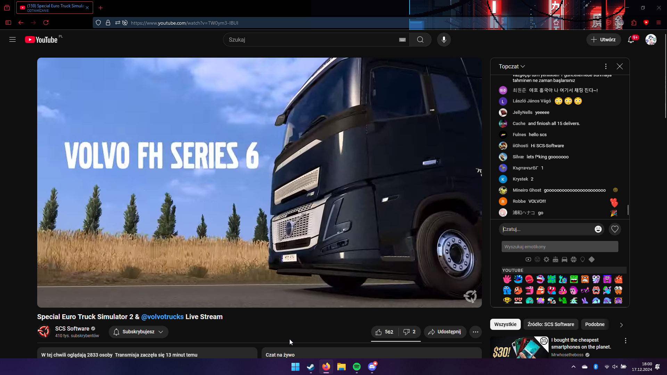Select the Wszystkie filter chip
Viewport: 667px width, 375px height.
pos(505,324)
